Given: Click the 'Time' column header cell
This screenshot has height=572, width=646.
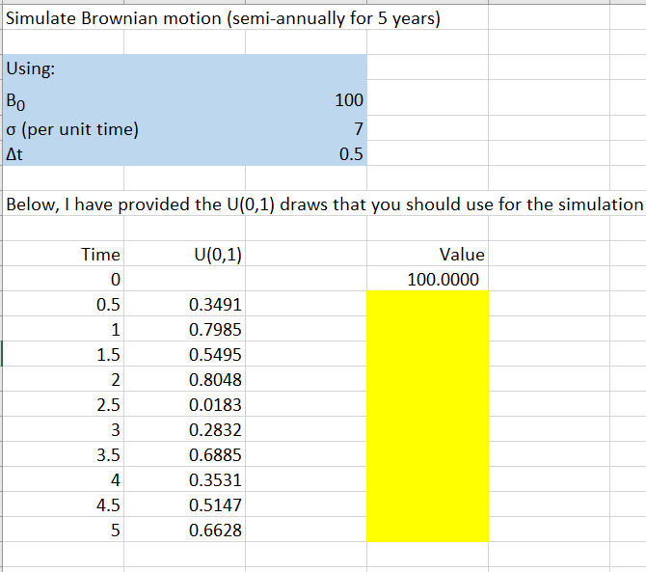Looking at the screenshot, I should pyautogui.click(x=63, y=254).
